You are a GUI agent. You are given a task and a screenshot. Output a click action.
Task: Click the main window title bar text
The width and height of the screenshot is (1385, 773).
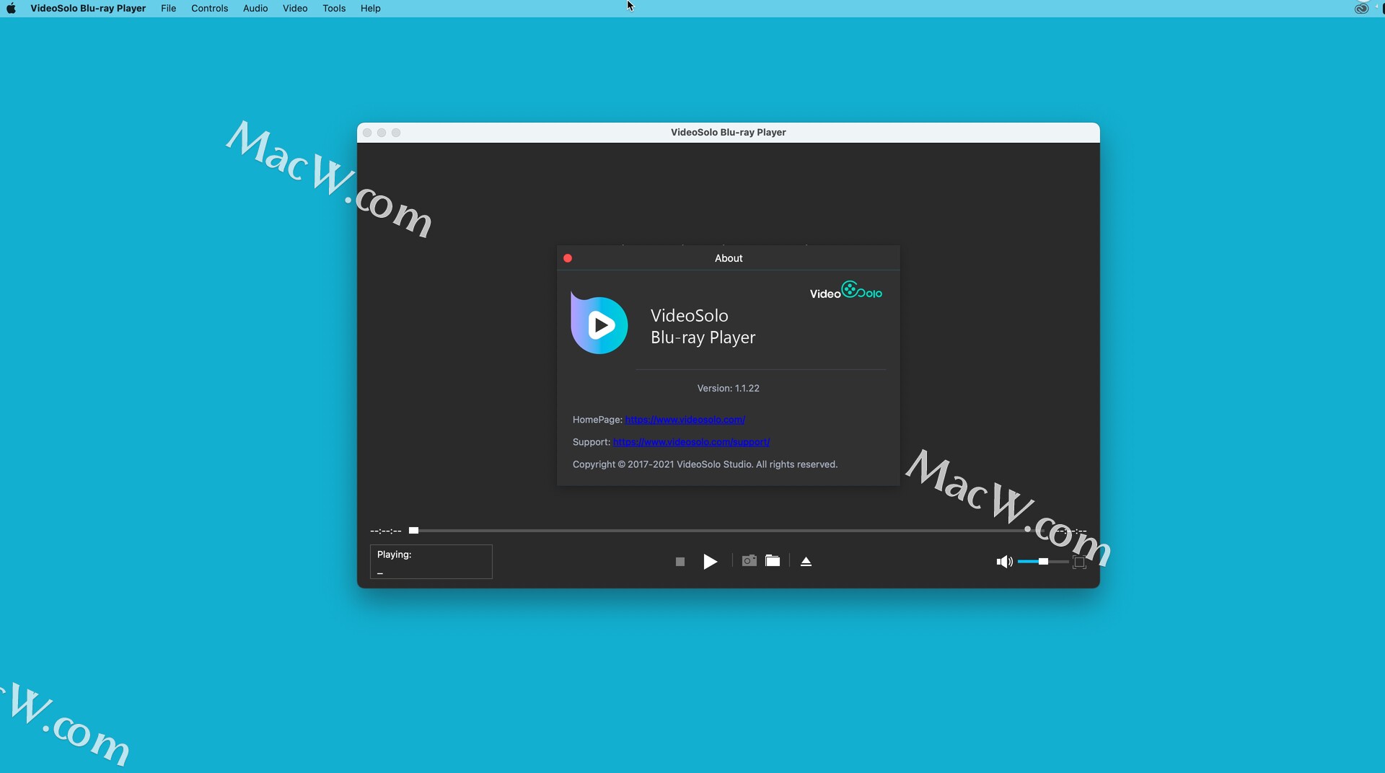(x=729, y=133)
